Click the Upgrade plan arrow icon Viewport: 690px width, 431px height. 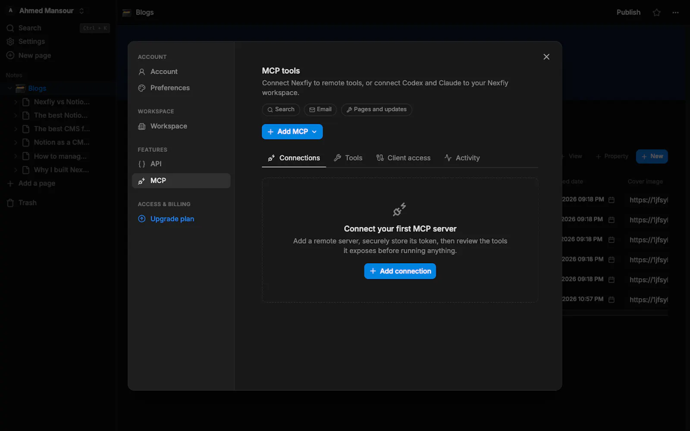pos(141,219)
